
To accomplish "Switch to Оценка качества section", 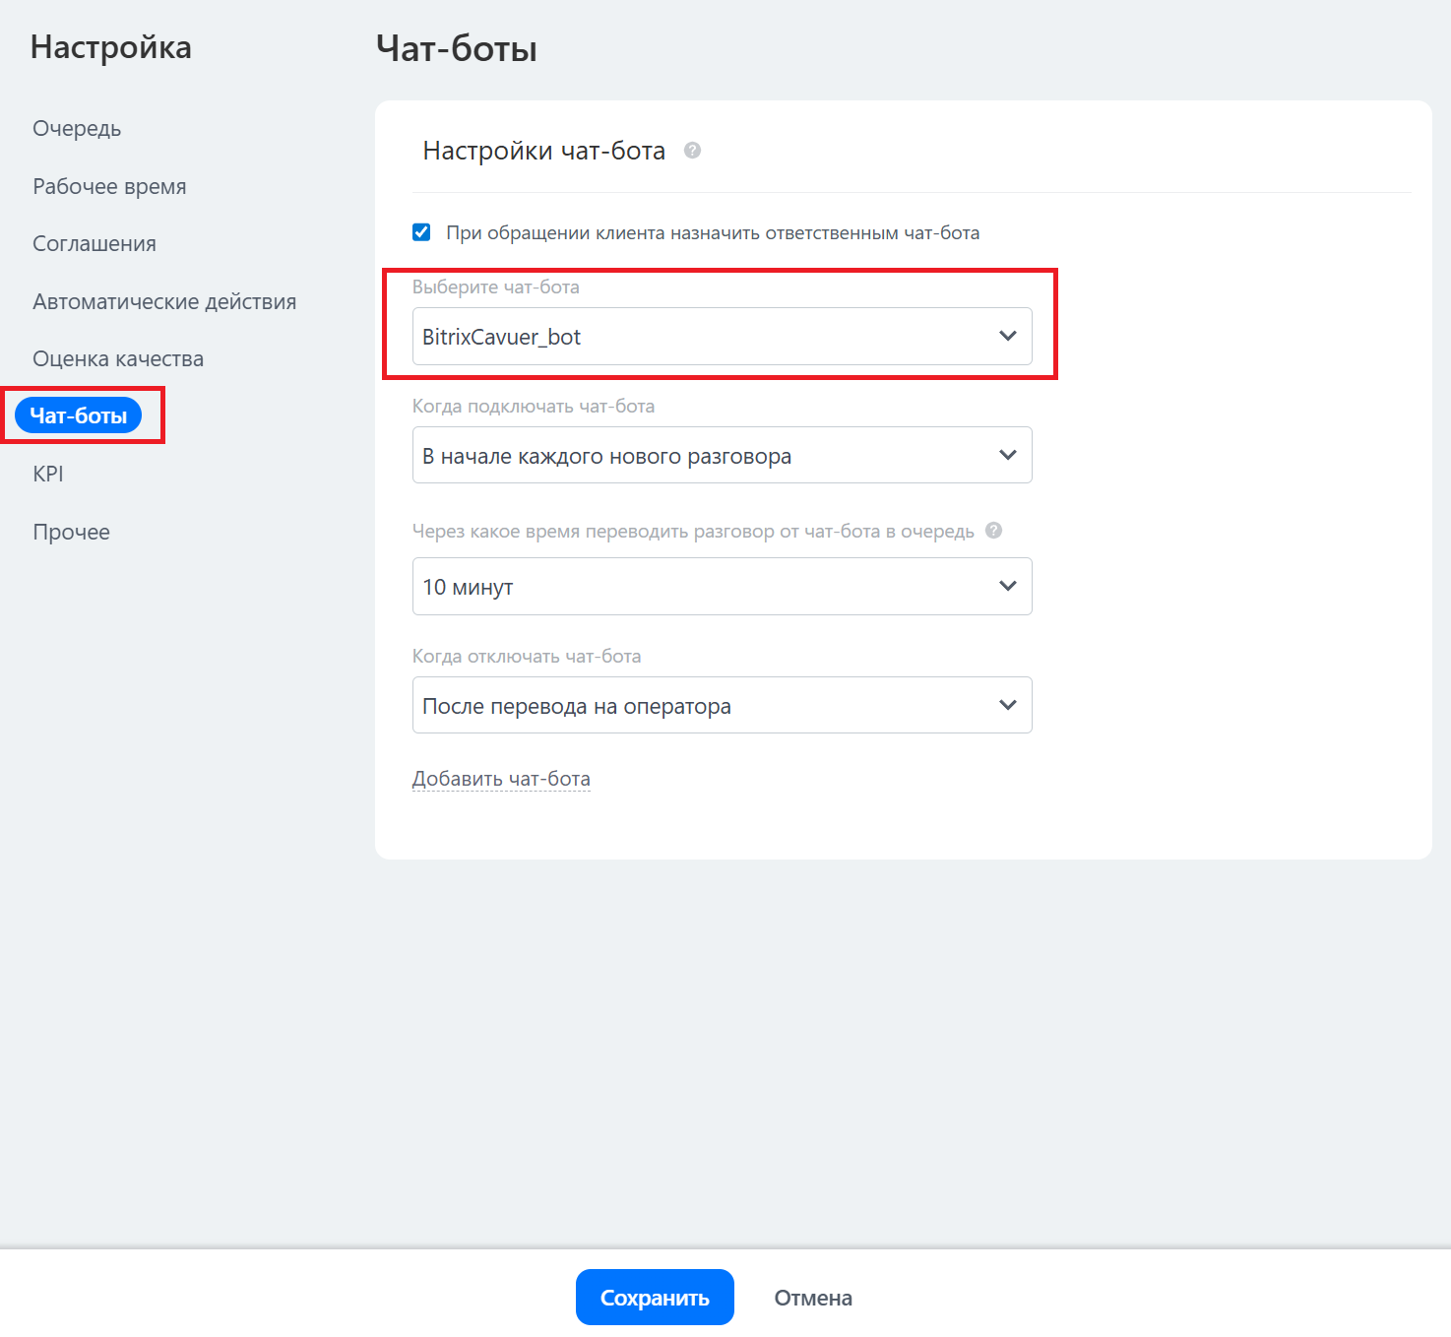I will point(118,359).
